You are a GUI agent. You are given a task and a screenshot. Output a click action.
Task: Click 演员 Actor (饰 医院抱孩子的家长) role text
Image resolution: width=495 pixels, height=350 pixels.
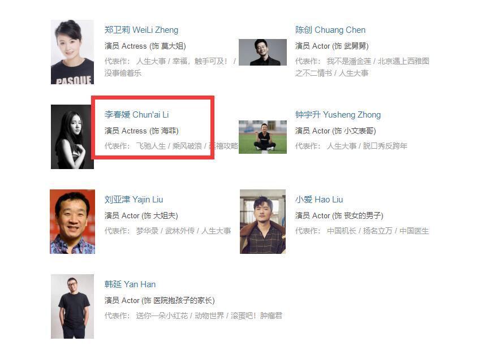(x=160, y=300)
